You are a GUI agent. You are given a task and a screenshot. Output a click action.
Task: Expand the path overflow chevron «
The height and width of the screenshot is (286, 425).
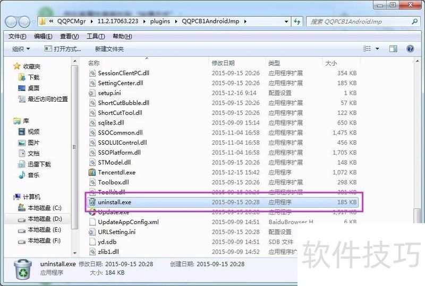(x=51, y=21)
